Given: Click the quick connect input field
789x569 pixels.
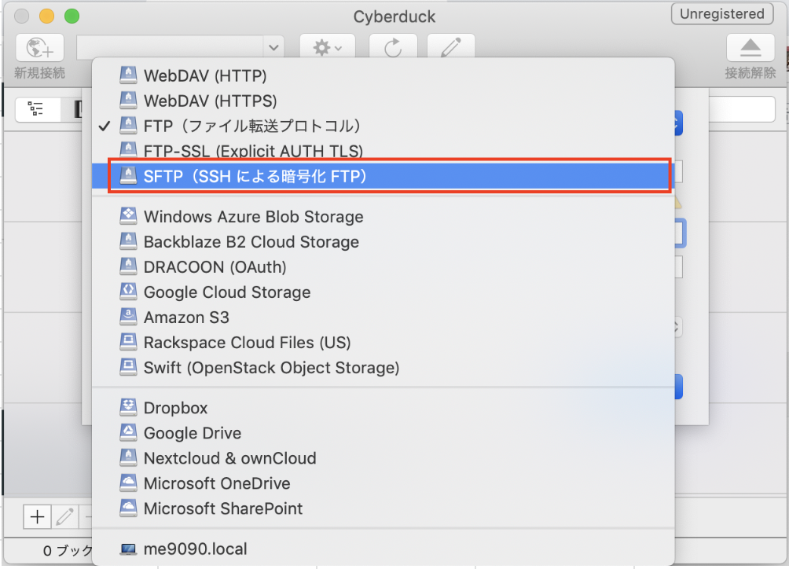Looking at the screenshot, I should tap(170, 48).
